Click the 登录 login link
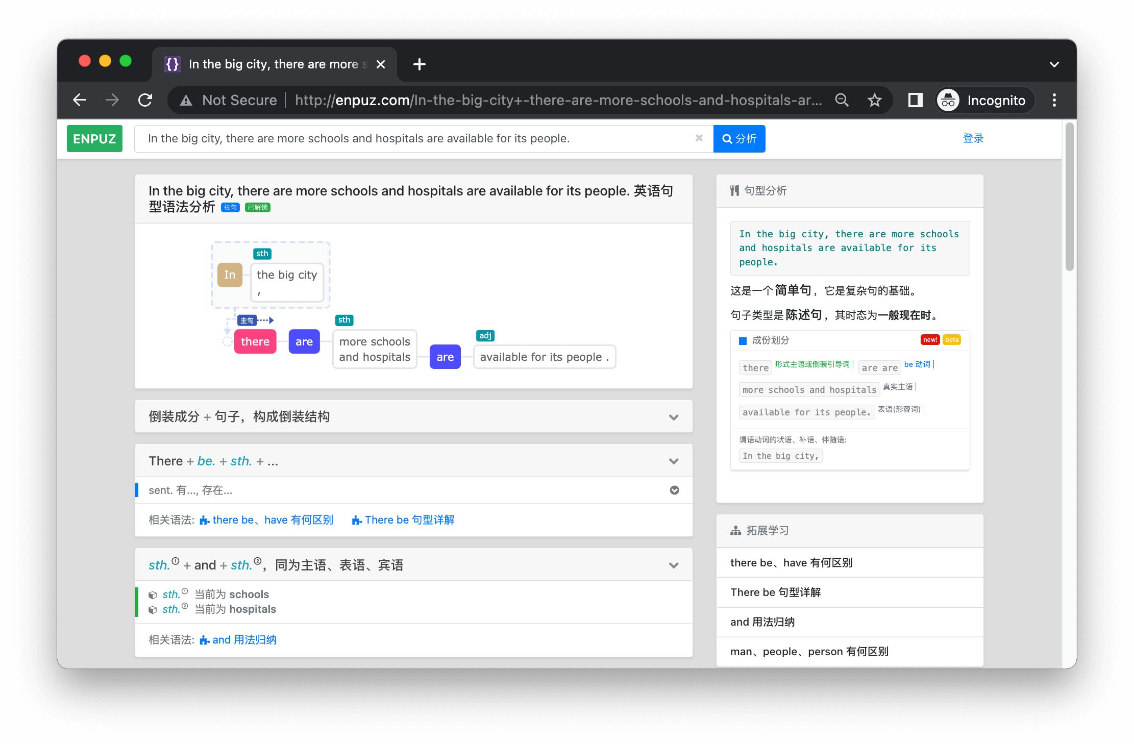 click(x=973, y=138)
